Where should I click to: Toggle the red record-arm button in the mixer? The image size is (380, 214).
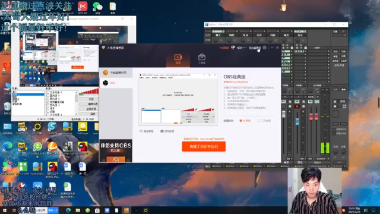[297, 106]
